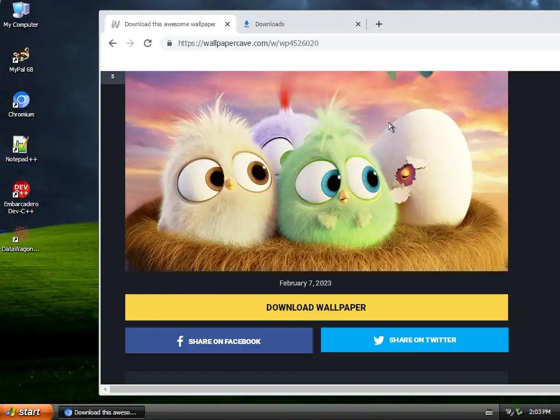Image resolution: width=560 pixels, height=420 pixels.
Task: Click the horizontal scrollbar track
Action: pyautogui.click(x=334, y=389)
